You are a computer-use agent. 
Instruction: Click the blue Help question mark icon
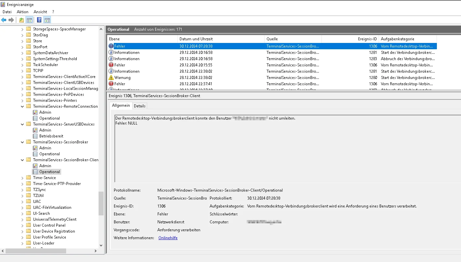tap(39, 20)
